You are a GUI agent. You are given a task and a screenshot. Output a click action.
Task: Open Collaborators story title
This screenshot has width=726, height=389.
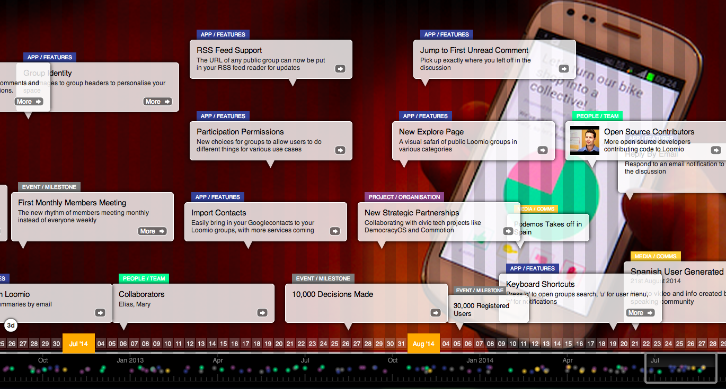tap(141, 294)
